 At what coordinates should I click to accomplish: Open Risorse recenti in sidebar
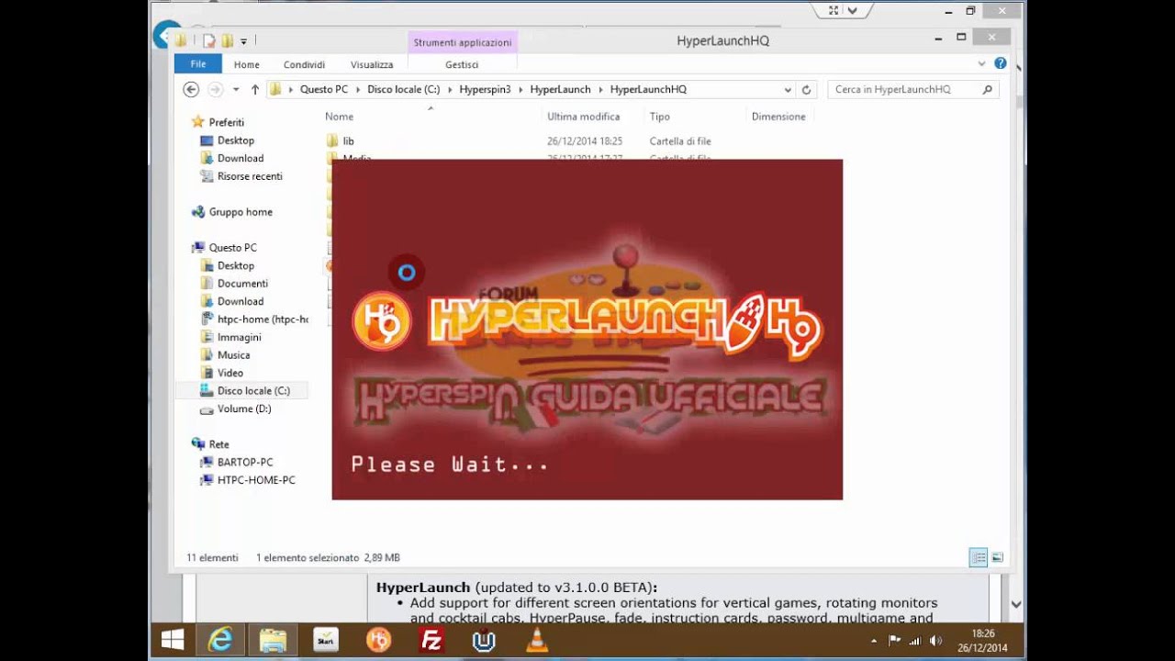click(250, 176)
